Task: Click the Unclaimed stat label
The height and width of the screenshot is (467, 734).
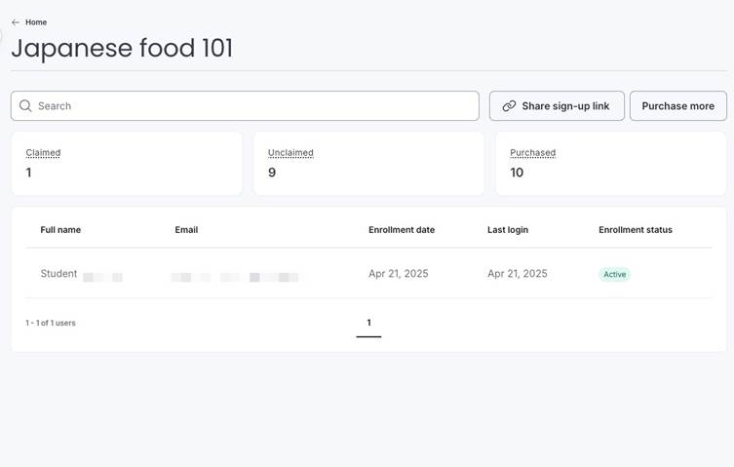Action: pyautogui.click(x=290, y=153)
